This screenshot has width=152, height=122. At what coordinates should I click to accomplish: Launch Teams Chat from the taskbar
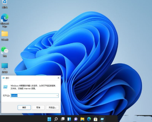(76, 119)
